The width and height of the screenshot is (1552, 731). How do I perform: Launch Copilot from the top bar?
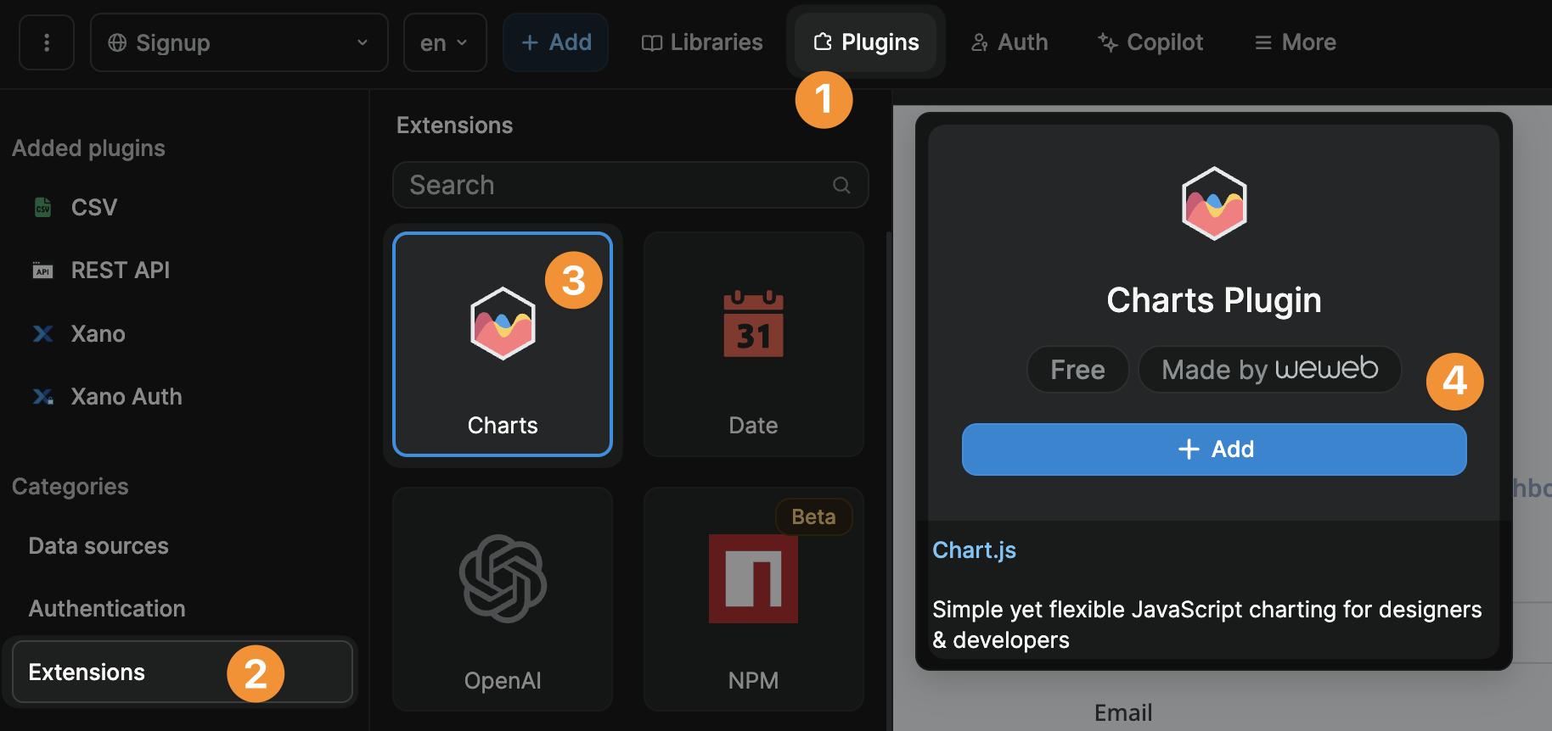1149,42
